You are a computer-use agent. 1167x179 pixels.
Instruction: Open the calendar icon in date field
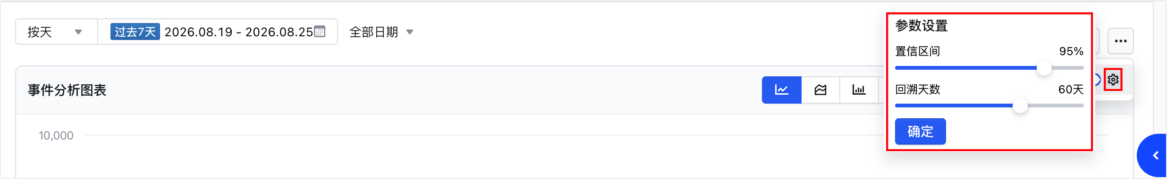[320, 32]
